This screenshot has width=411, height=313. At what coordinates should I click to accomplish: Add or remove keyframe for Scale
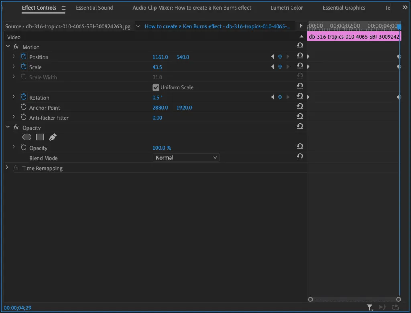280,67
